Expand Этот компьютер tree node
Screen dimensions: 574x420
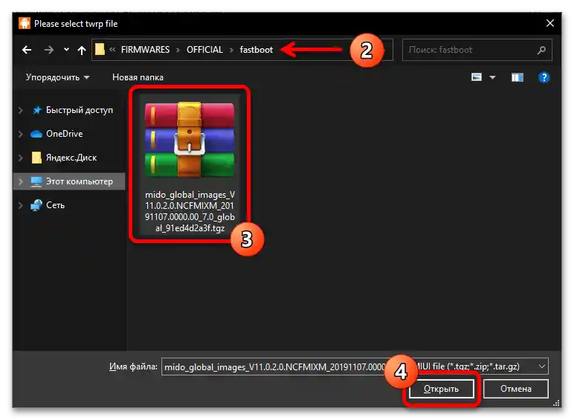[21, 181]
